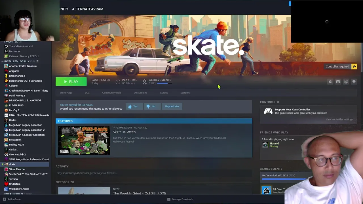Go to the Community Hub tab
The height and width of the screenshot is (204, 363).
click(111, 93)
